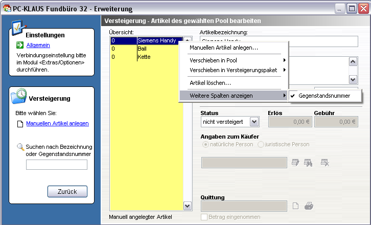371x225 pixels.
Task: Open the Allgemein settings link
Action: 37,46
